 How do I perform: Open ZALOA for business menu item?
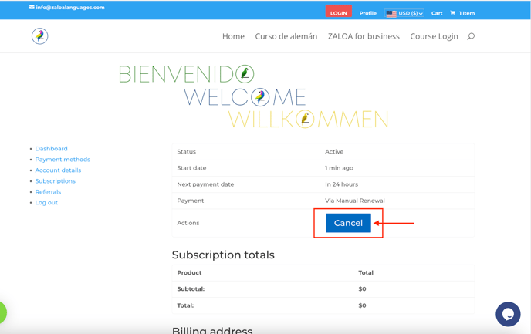(x=364, y=36)
